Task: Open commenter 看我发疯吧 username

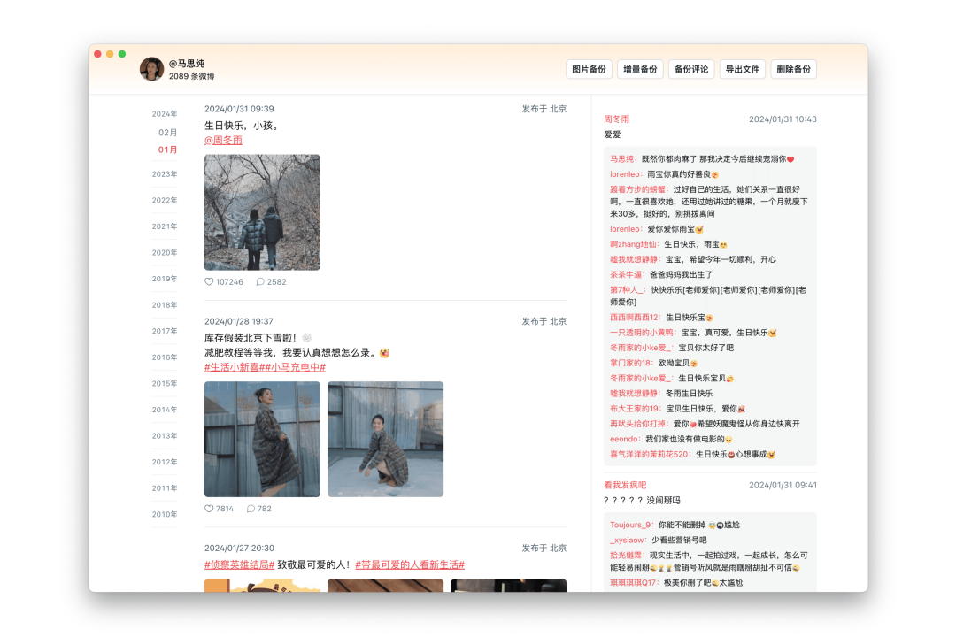Action: click(x=625, y=485)
